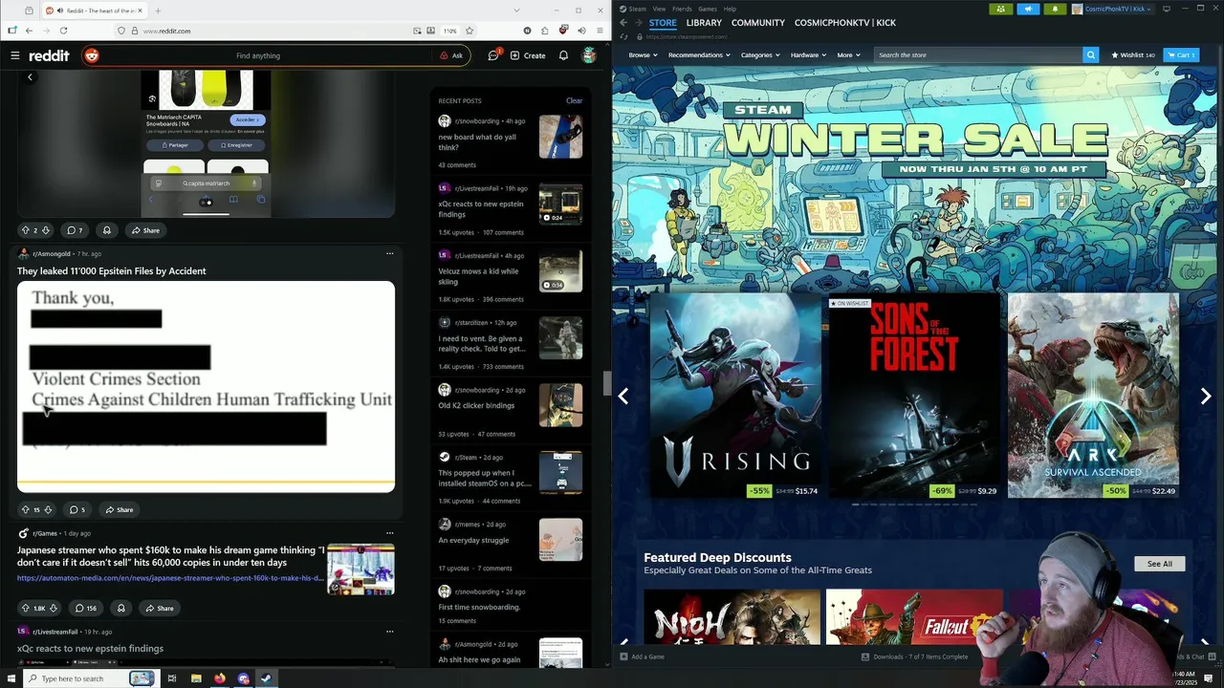Click Search the store input field
The image size is (1224, 688).
978,55
